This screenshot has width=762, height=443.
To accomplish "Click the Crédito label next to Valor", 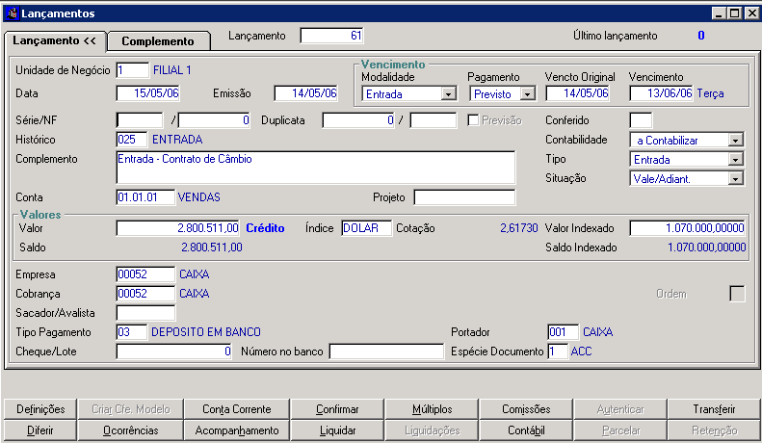I will coord(265,228).
